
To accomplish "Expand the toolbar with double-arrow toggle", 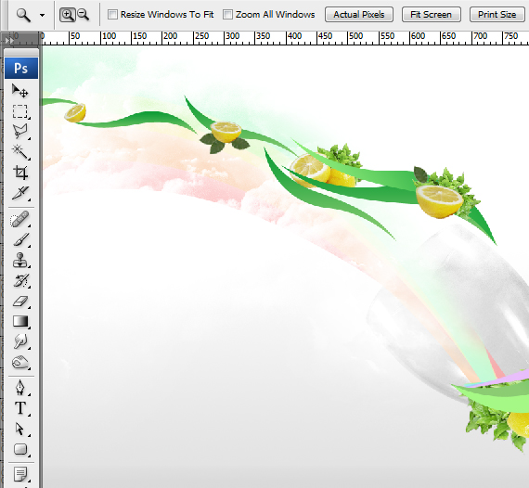I will point(9,41).
